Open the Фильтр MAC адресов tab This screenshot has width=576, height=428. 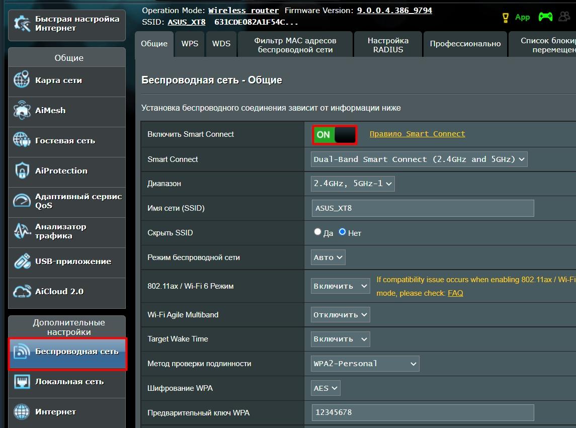coord(295,45)
